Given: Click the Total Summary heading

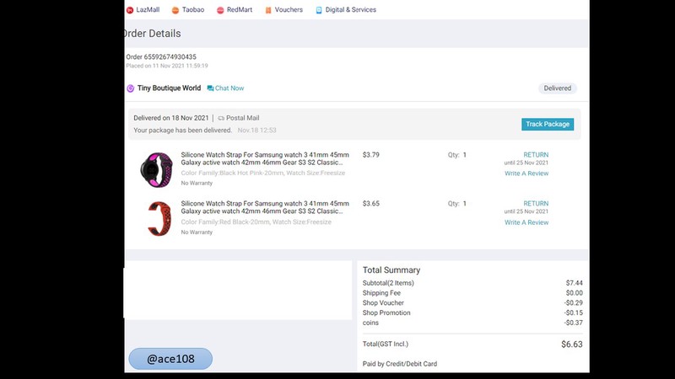Looking at the screenshot, I should pos(391,270).
